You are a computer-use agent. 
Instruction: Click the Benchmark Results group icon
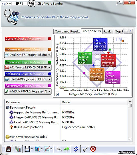tap(8, 107)
